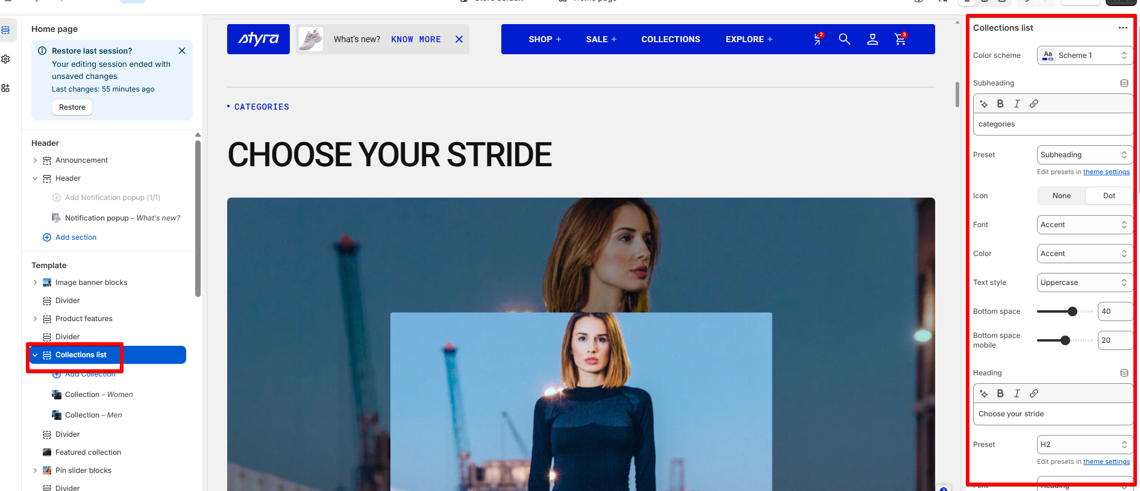The image size is (1140, 491).
Task: Open the Sections icon in left rail
Action: 5,30
